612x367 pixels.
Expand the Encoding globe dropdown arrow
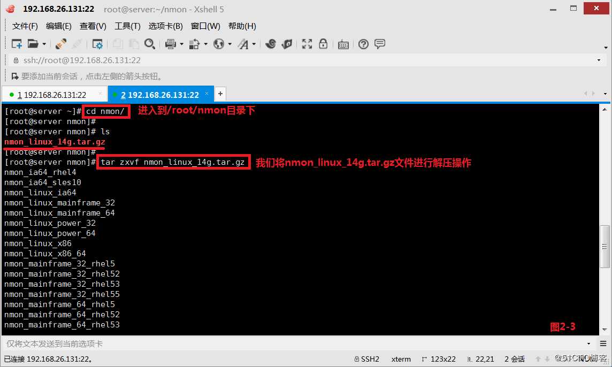pos(230,44)
